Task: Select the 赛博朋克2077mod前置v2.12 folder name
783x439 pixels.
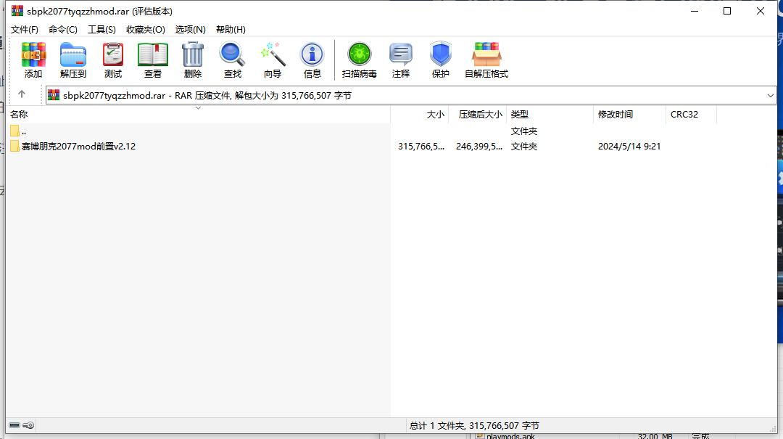Action: [x=78, y=147]
